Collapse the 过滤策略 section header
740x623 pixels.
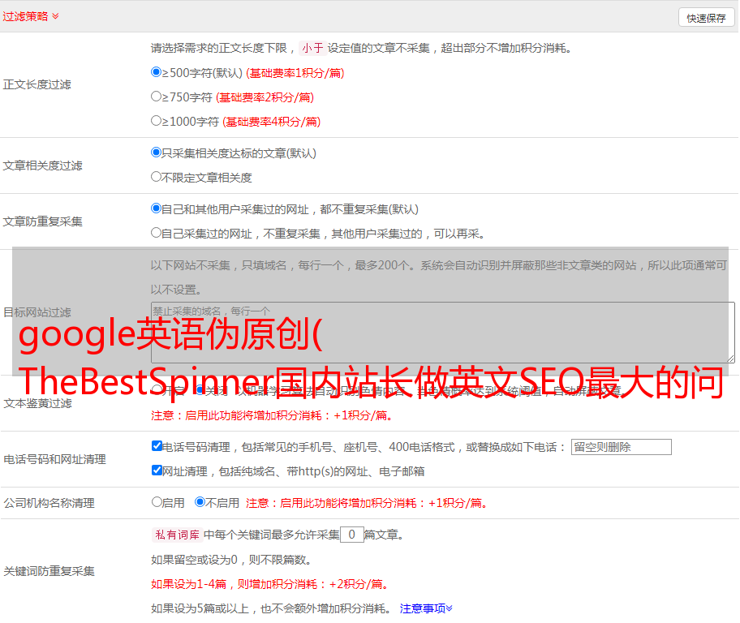click(x=31, y=16)
